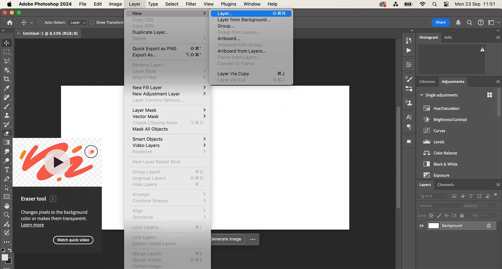Image resolution: width=502 pixels, height=269 pixels.
Task: Open the Help question mark icon
Action: pos(481,22)
